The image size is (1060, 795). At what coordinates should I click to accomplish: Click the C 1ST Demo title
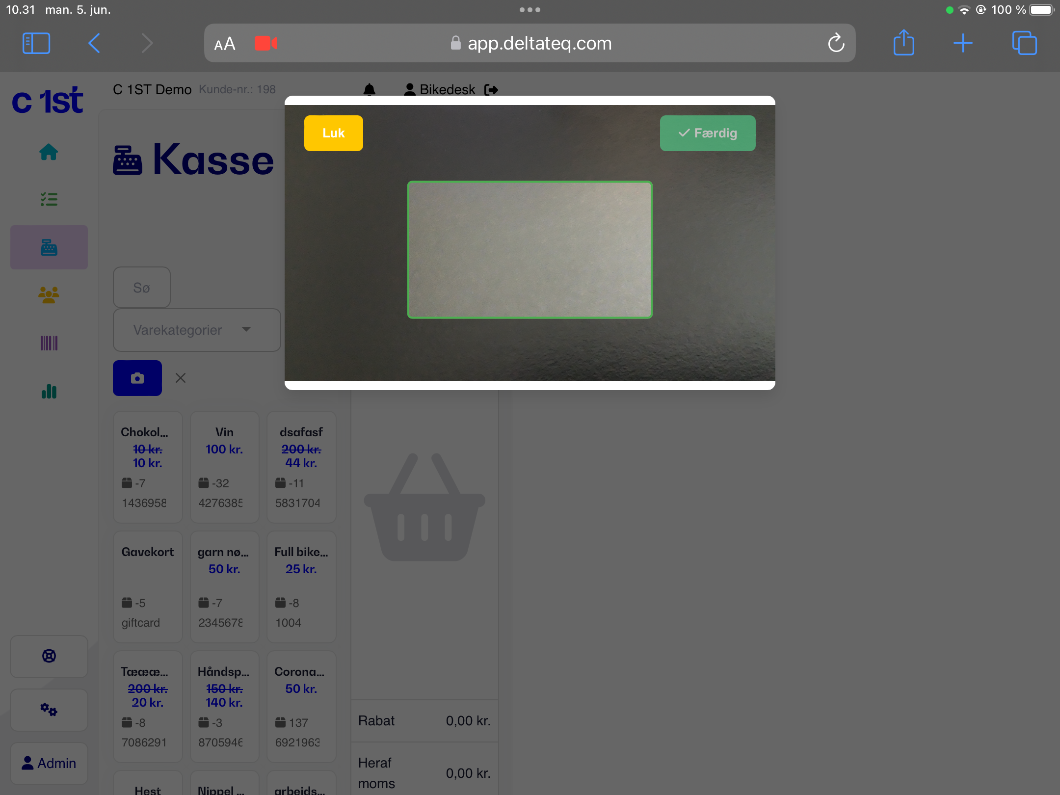152,89
